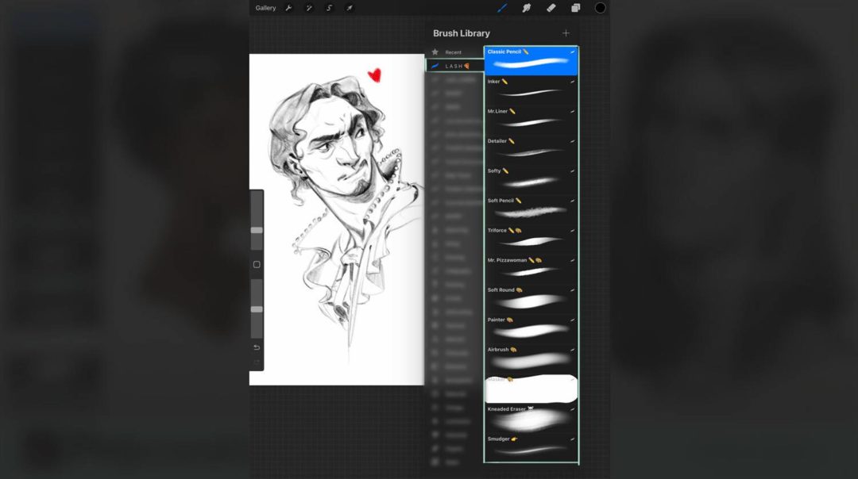This screenshot has width=858, height=479.
Task: Tap the sidebar modify square button
Action: coord(256,265)
